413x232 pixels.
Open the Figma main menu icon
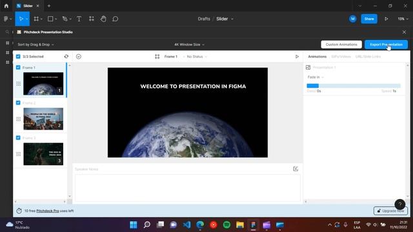click(x=6, y=19)
